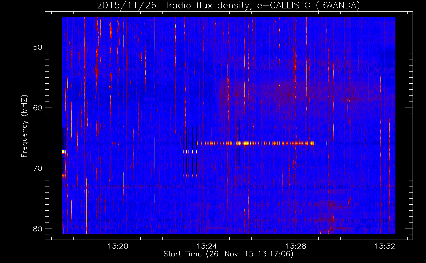The image size is (426, 263).
Task: Click the "13:28" time tick label
Action: [296, 246]
